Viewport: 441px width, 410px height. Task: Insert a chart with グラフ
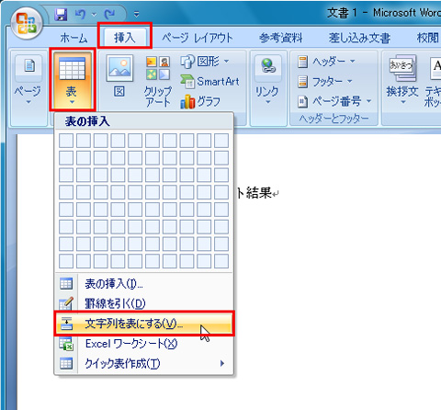[x=200, y=102]
